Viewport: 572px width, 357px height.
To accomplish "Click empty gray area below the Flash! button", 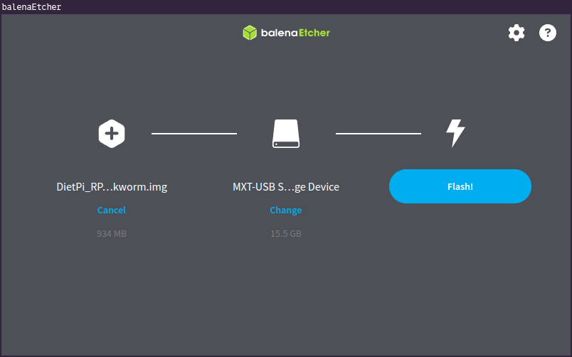I will click(460, 270).
